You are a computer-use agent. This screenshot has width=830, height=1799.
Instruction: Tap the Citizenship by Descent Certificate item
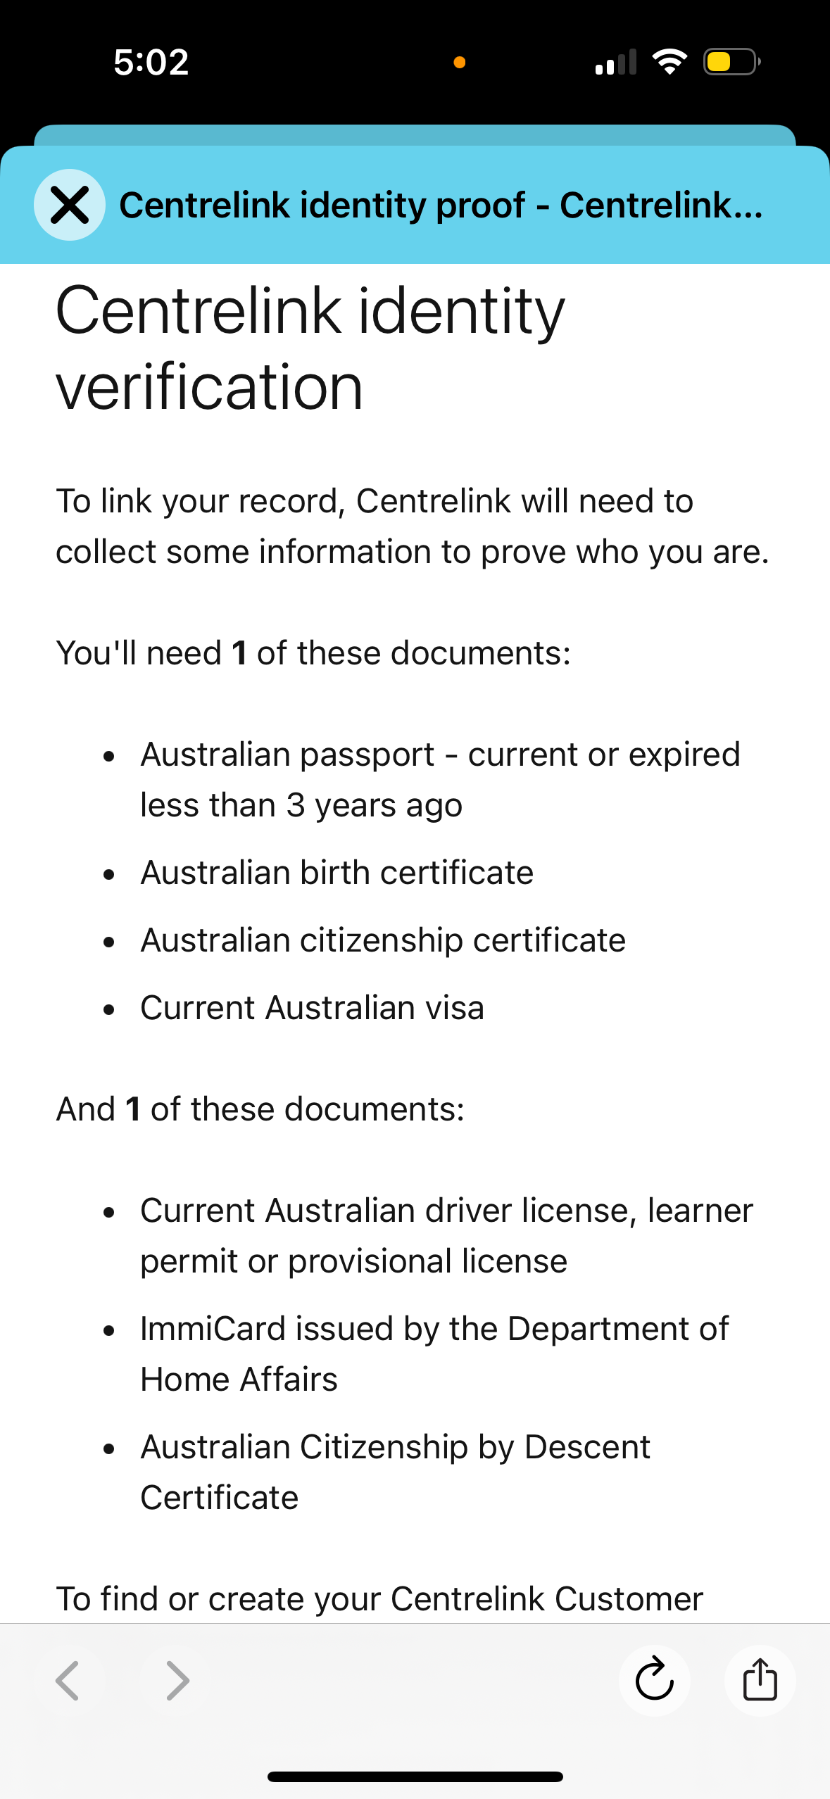point(395,1472)
